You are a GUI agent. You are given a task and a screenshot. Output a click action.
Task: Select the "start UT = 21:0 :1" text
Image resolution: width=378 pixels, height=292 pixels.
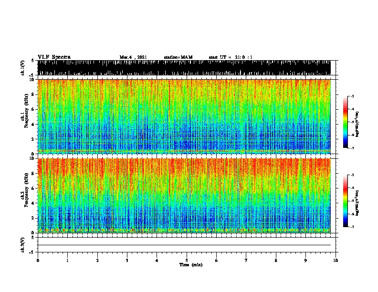coord(231,57)
